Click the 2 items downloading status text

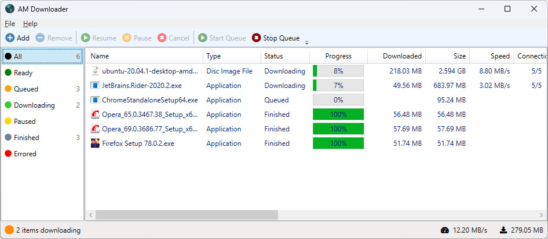coord(48,230)
